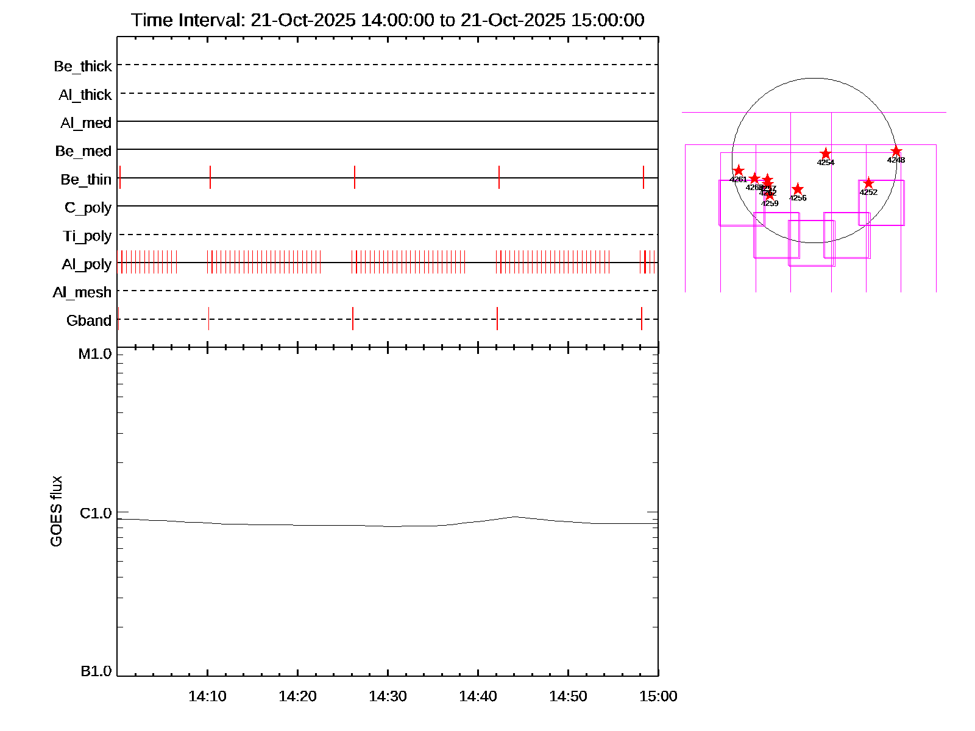Click the C1.0 flux axis label

click(96, 514)
